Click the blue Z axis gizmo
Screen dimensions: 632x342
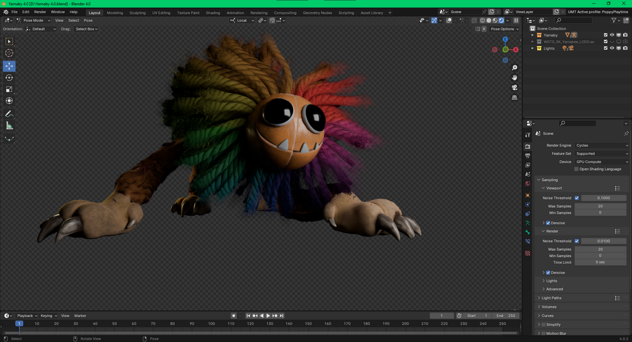pos(505,39)
